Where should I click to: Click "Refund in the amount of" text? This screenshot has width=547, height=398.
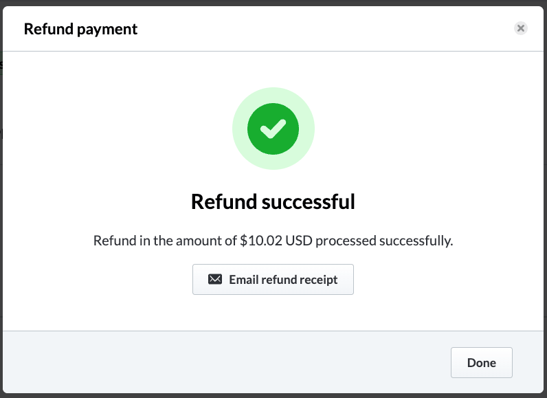coord(165,241)
